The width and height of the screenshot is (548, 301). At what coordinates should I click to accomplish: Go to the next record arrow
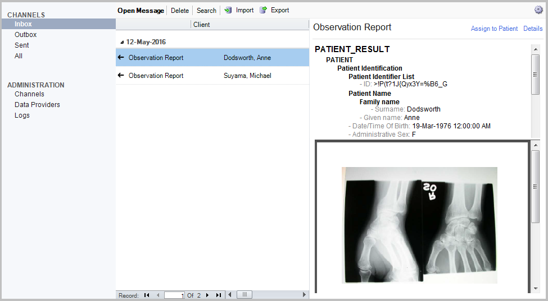pos(207,295)
